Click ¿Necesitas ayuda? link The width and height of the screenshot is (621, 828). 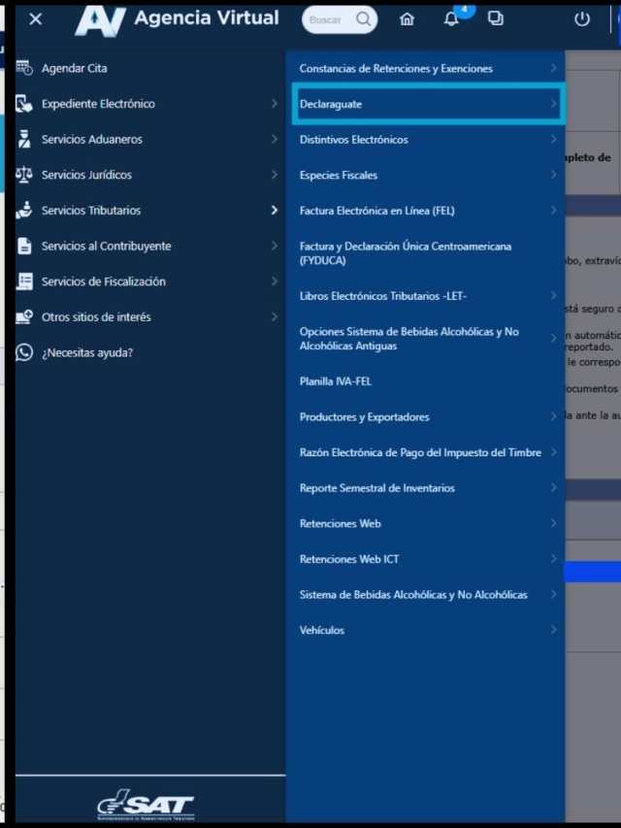click(87, 352)
